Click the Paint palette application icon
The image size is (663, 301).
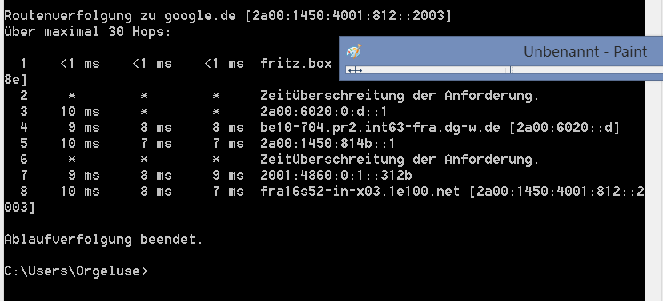(x=353, y=51)
